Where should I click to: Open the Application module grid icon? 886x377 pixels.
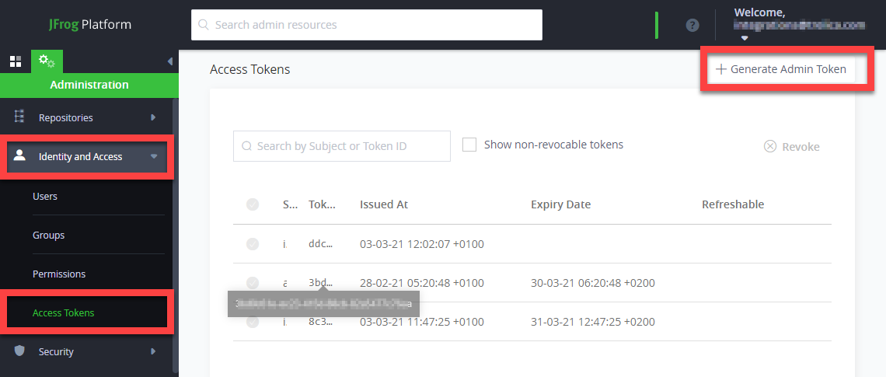point(16,61)
